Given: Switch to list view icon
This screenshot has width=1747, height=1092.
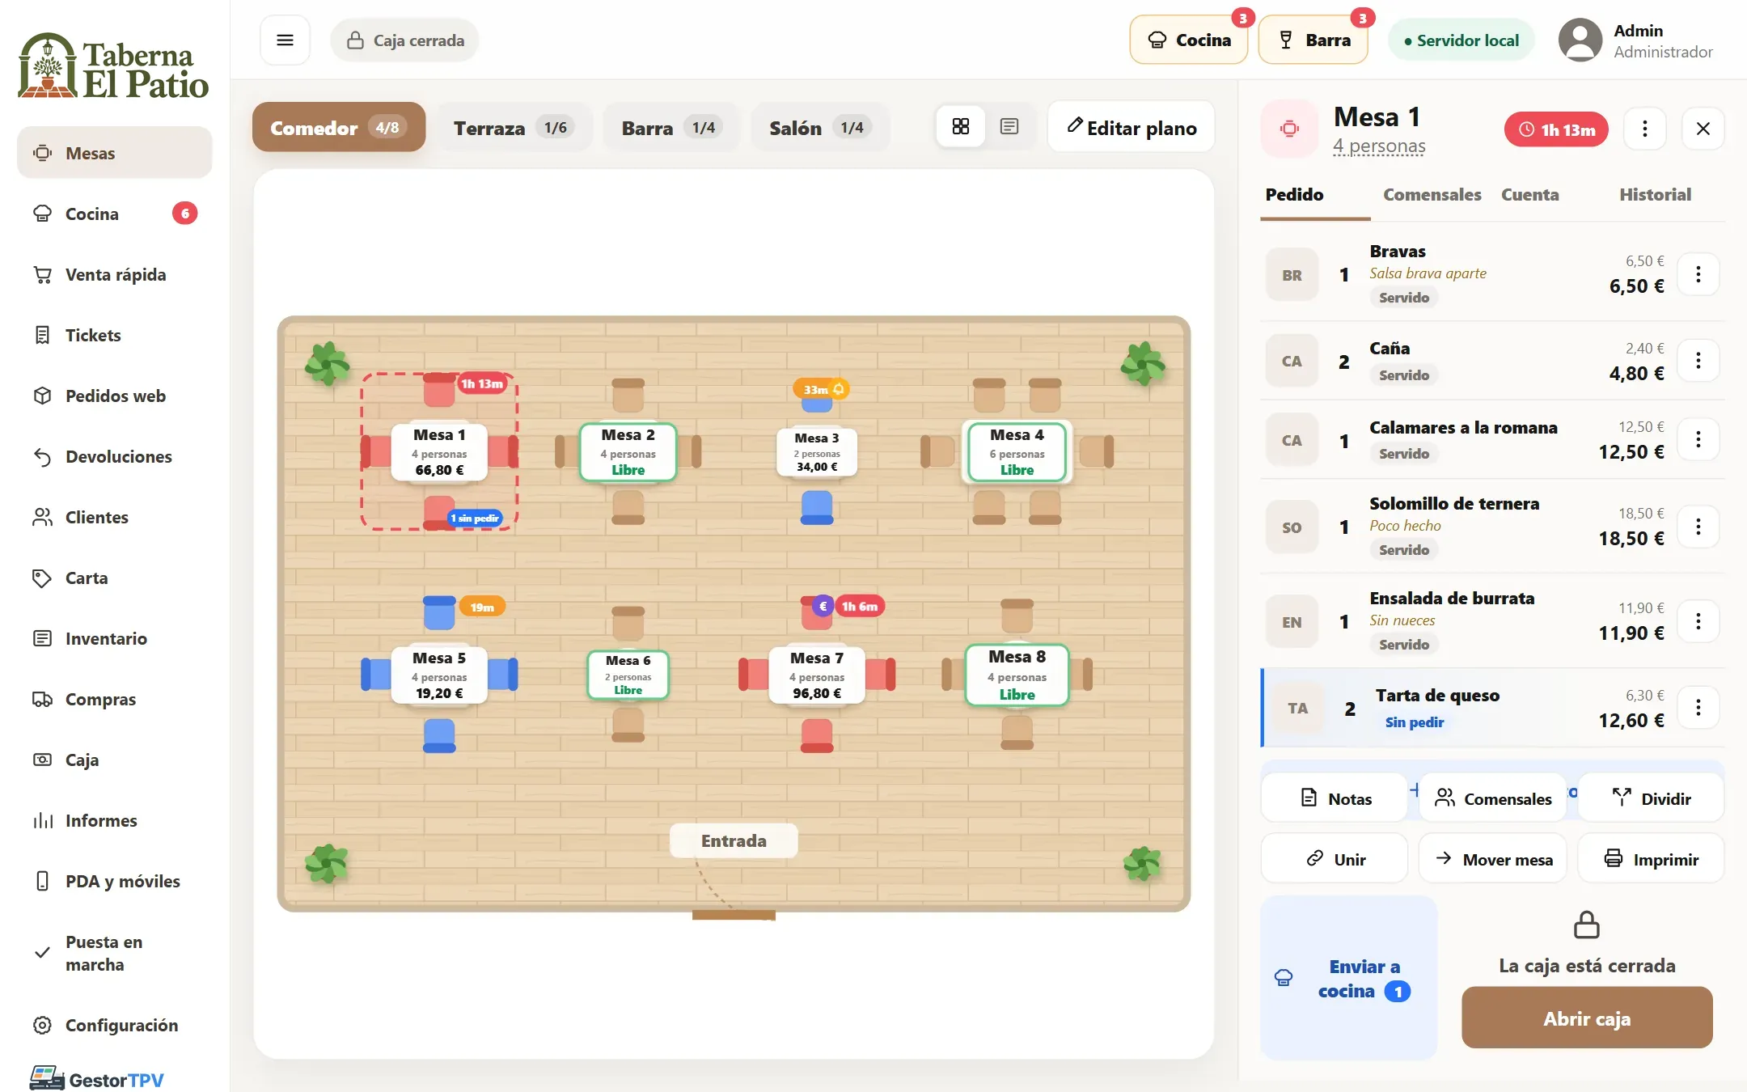Looking at the screenshot, I should [1009, 127].
